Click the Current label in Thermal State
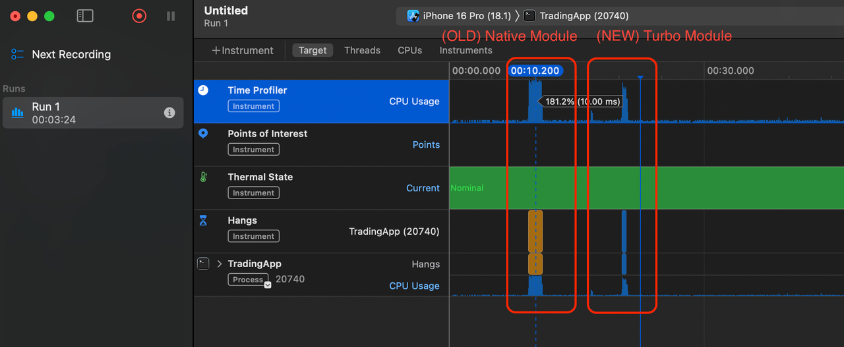The width and height of the screenshot is (844, 347). click(x=423, y=188)
